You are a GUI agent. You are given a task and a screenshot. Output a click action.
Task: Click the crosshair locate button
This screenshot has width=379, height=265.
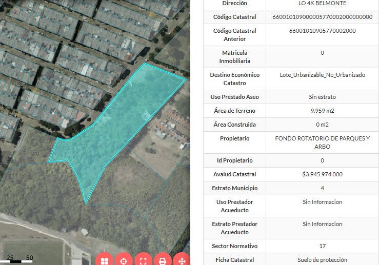124,260
